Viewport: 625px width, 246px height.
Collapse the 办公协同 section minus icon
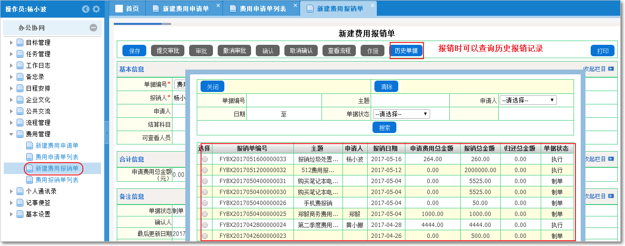(x=93, y=28)
